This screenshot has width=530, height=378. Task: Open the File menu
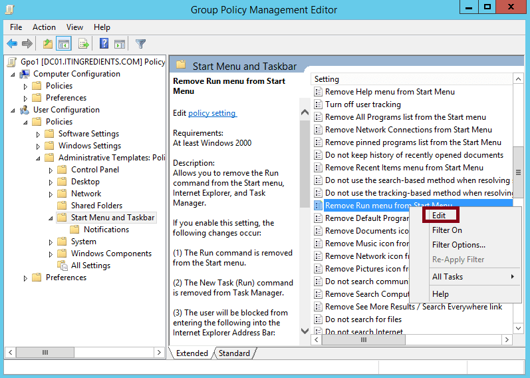click(x=16, y=27)
